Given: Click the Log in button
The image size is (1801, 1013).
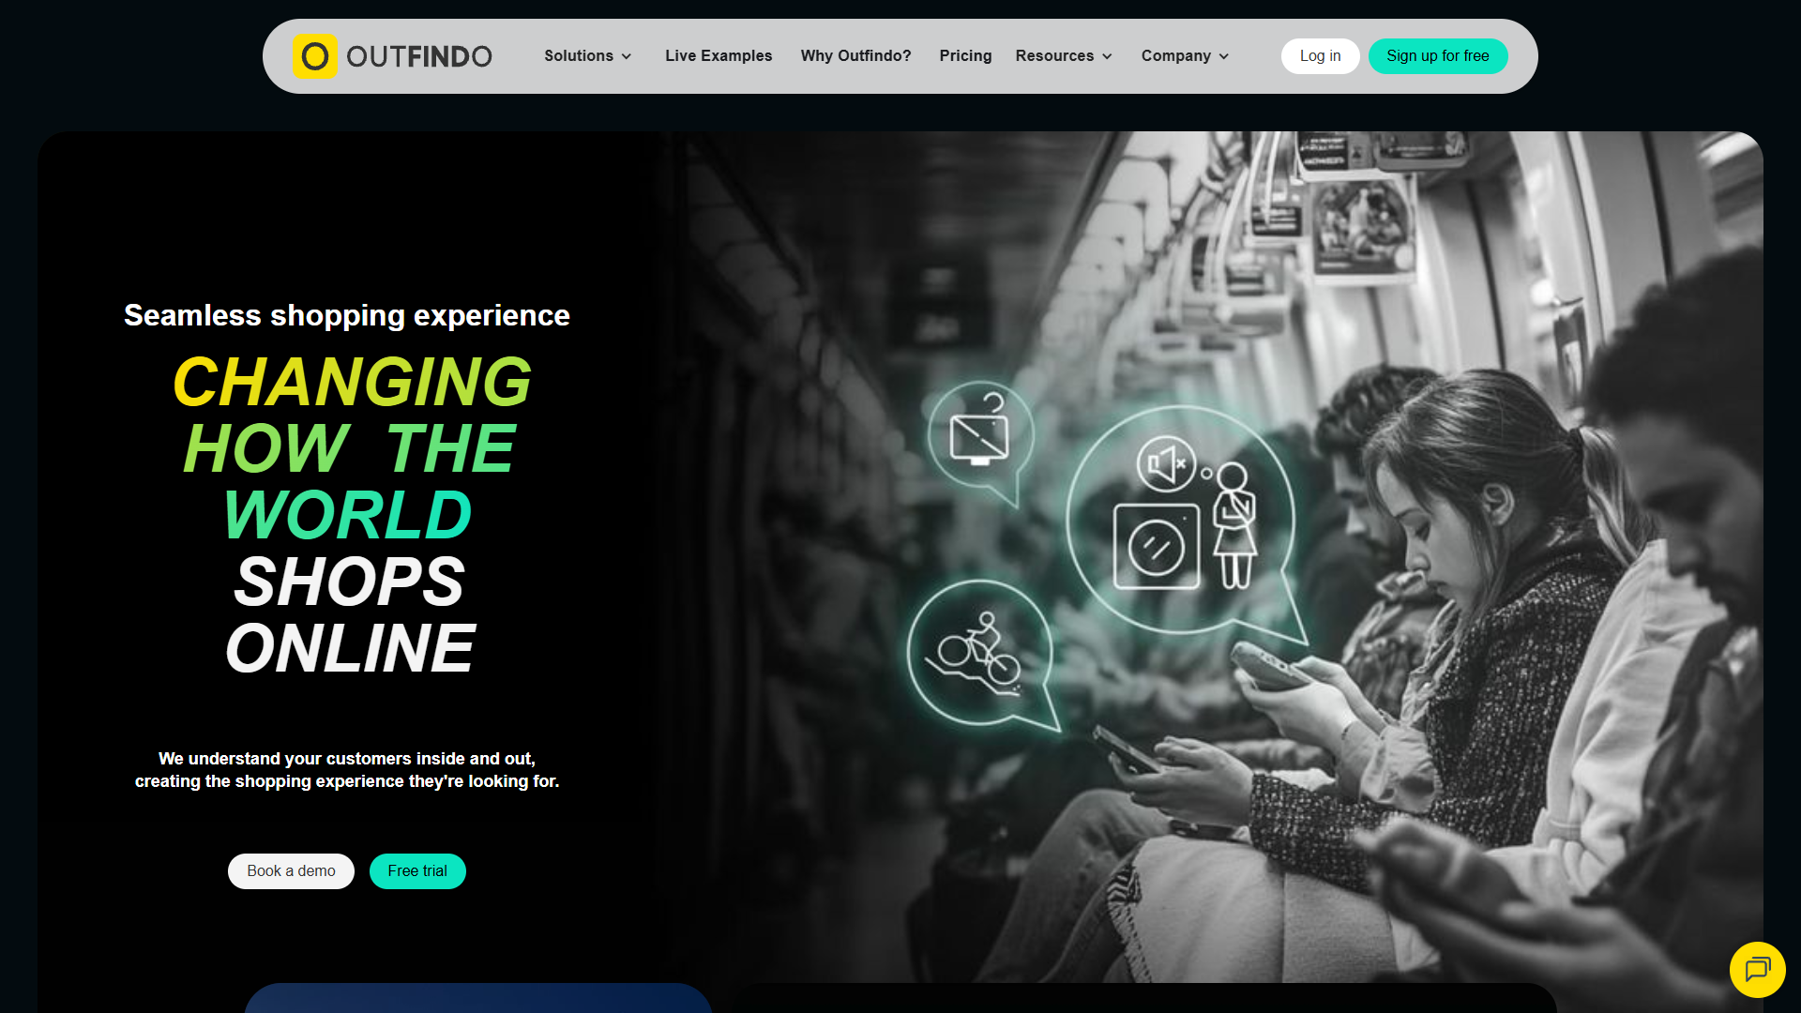Looking at the screenshot, I should pyautogui.click(x=1320, y=56).
